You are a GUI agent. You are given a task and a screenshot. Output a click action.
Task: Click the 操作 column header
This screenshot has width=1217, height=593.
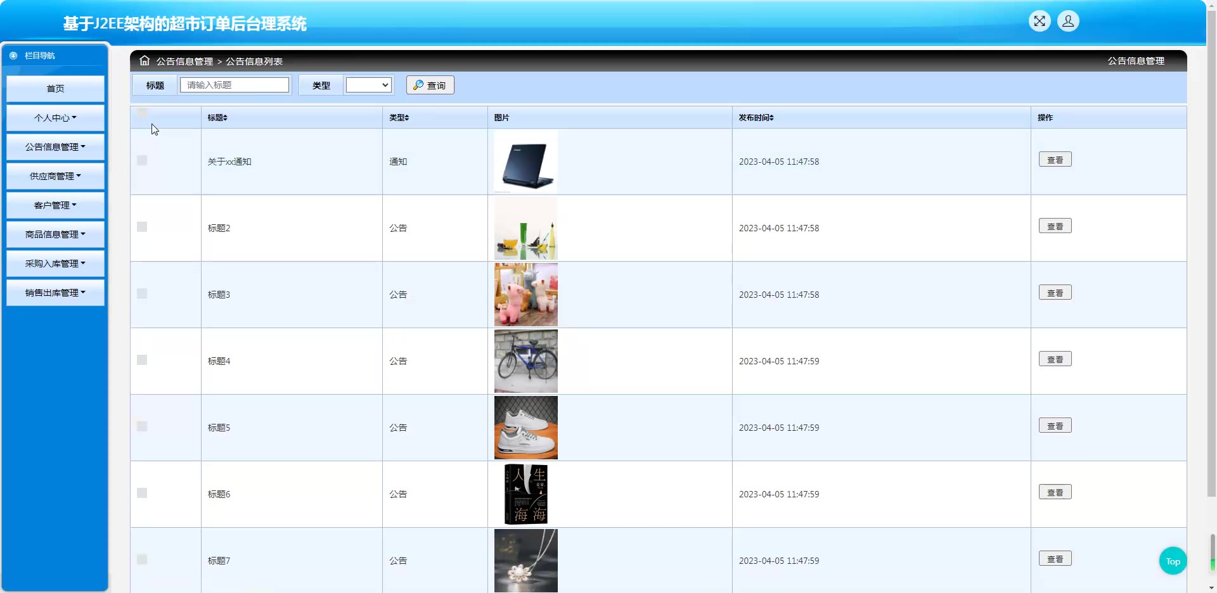pos(1045,118)
